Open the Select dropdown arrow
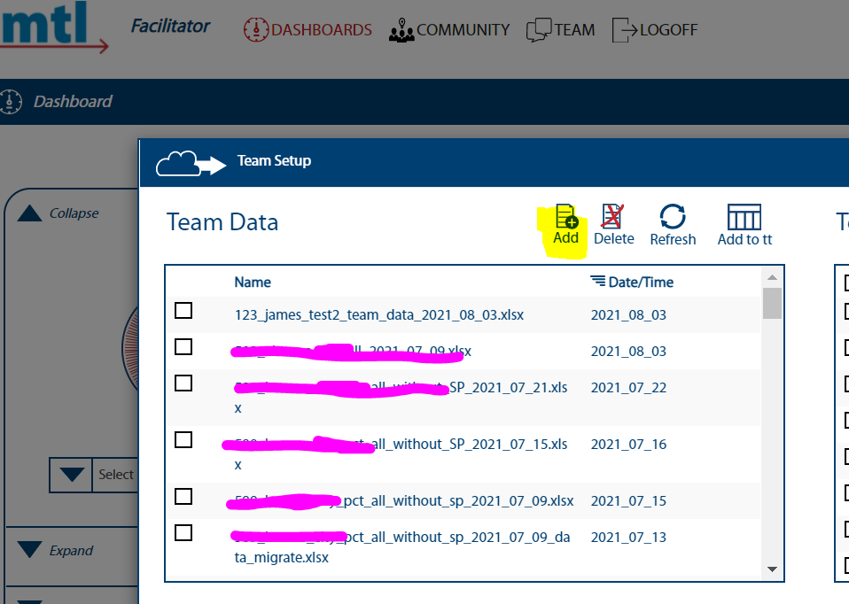This screenshot has height=604, width=849. 70,476
